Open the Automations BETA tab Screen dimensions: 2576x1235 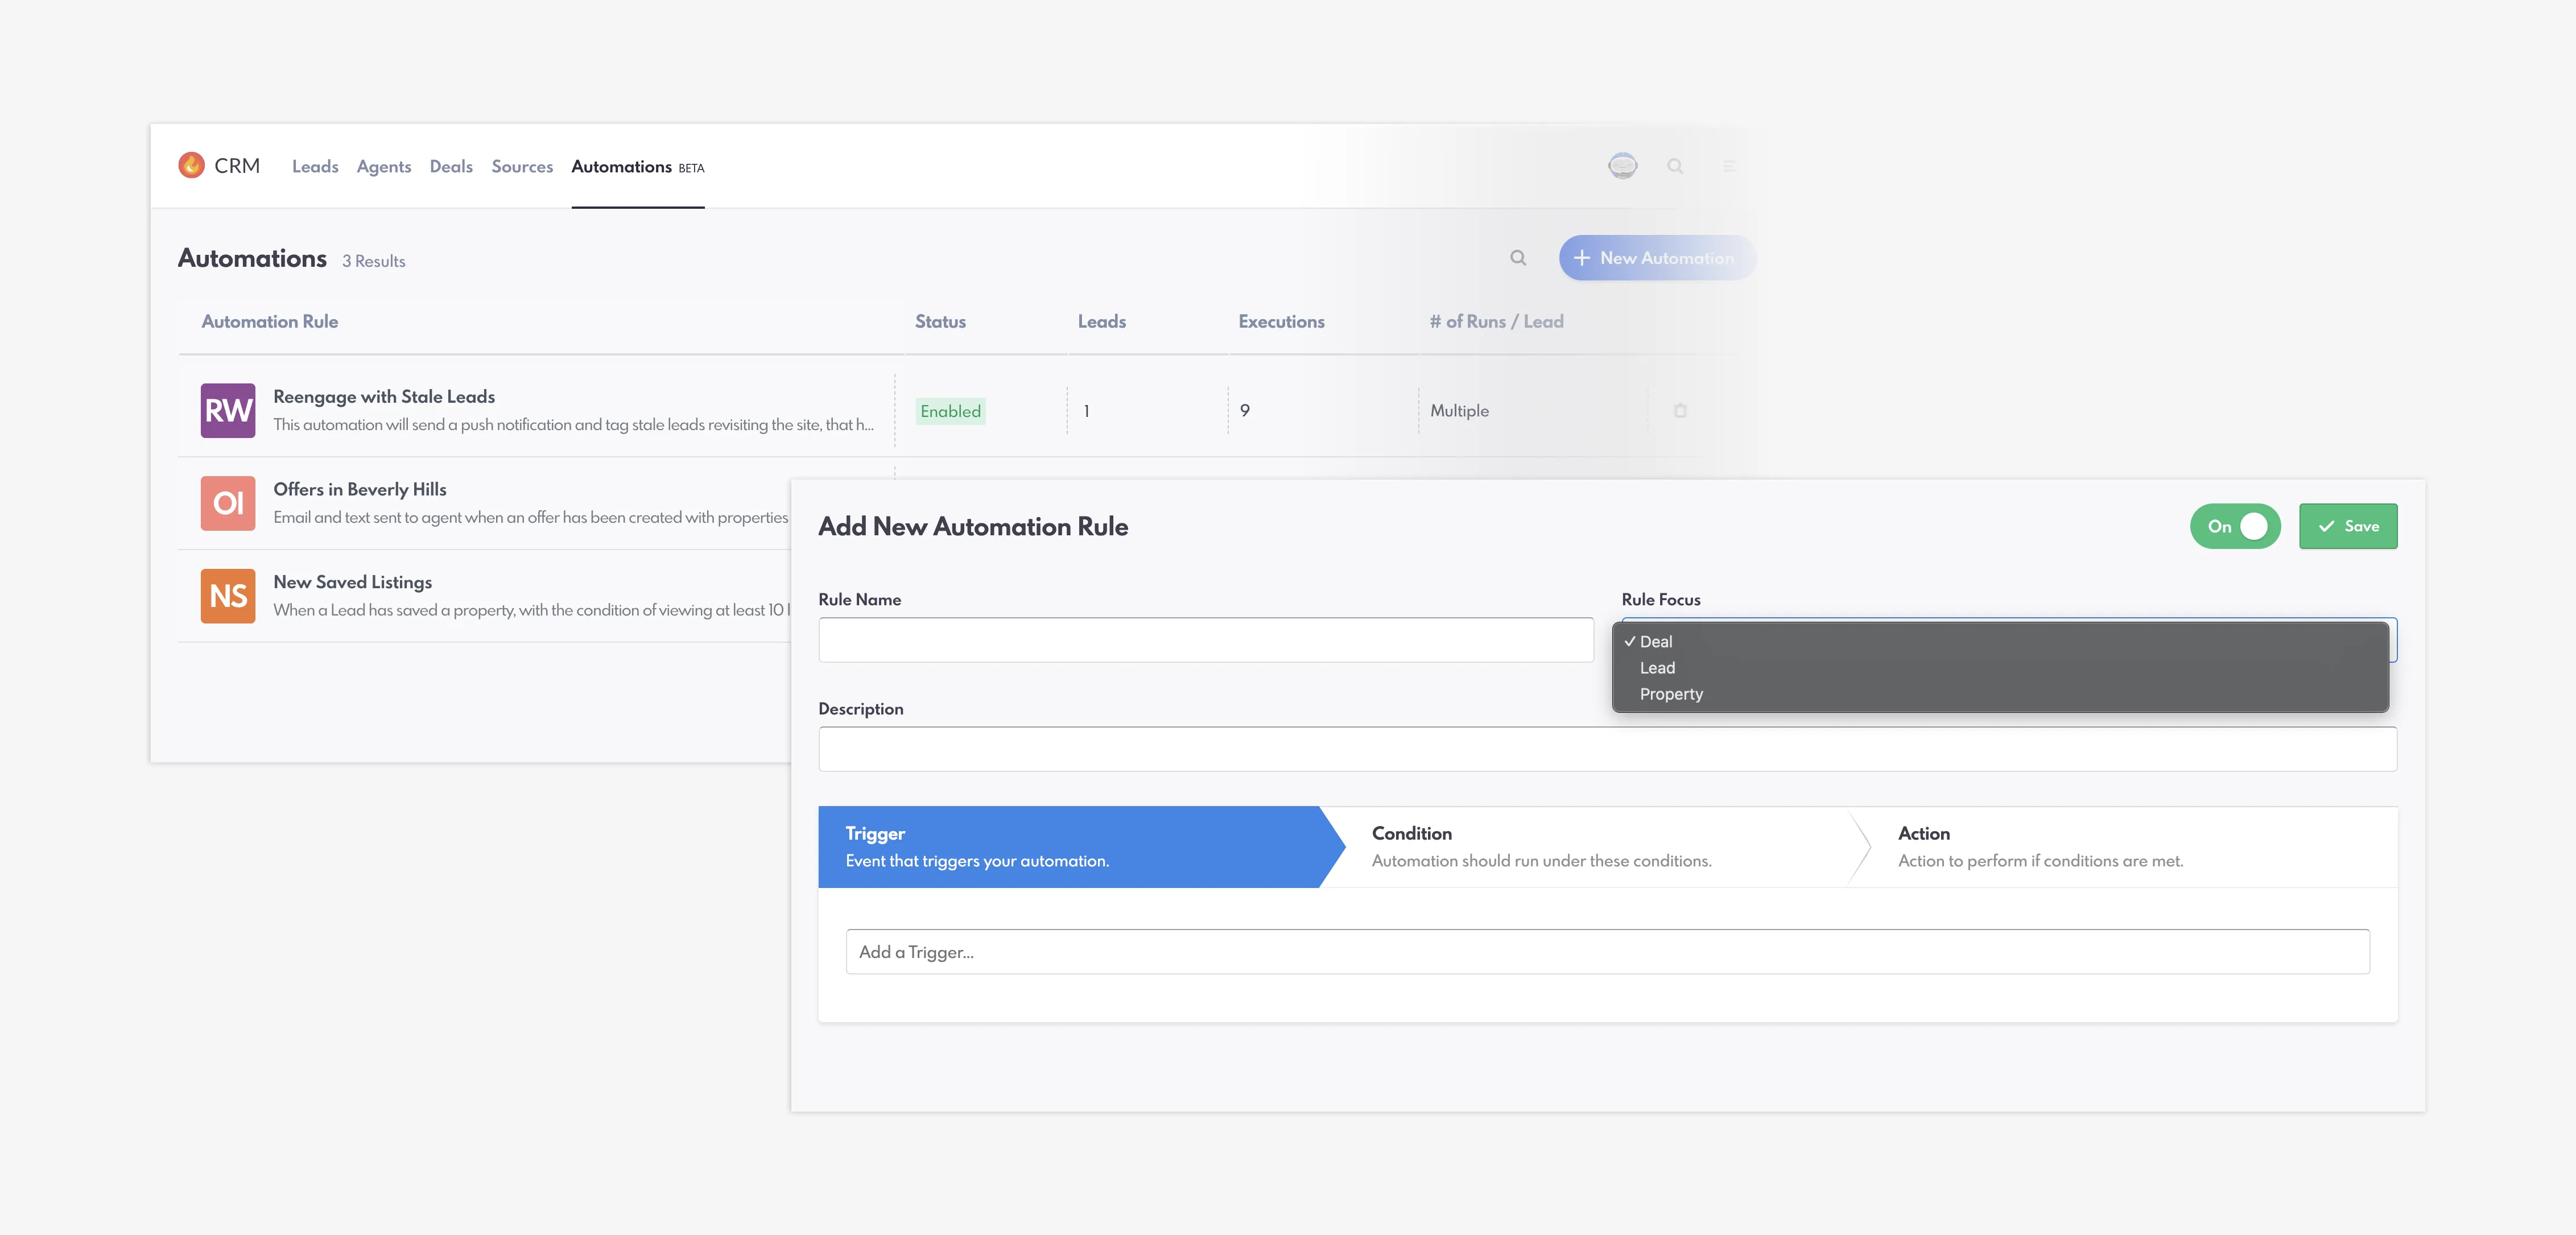638,167
